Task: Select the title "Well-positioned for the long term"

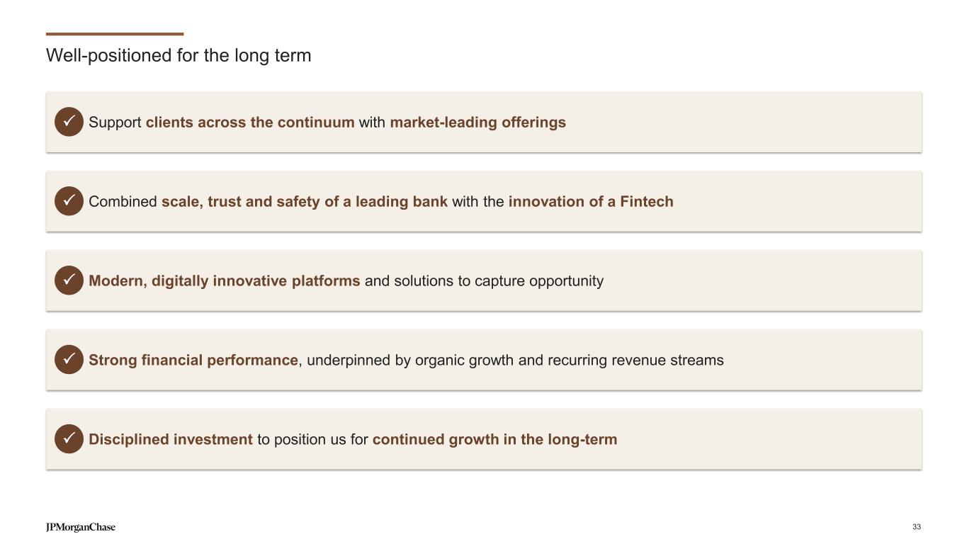Action: [x=179, y=55]
